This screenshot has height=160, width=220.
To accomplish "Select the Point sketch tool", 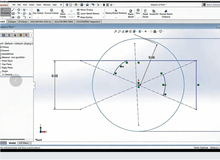I will click(x=30, y=17).
